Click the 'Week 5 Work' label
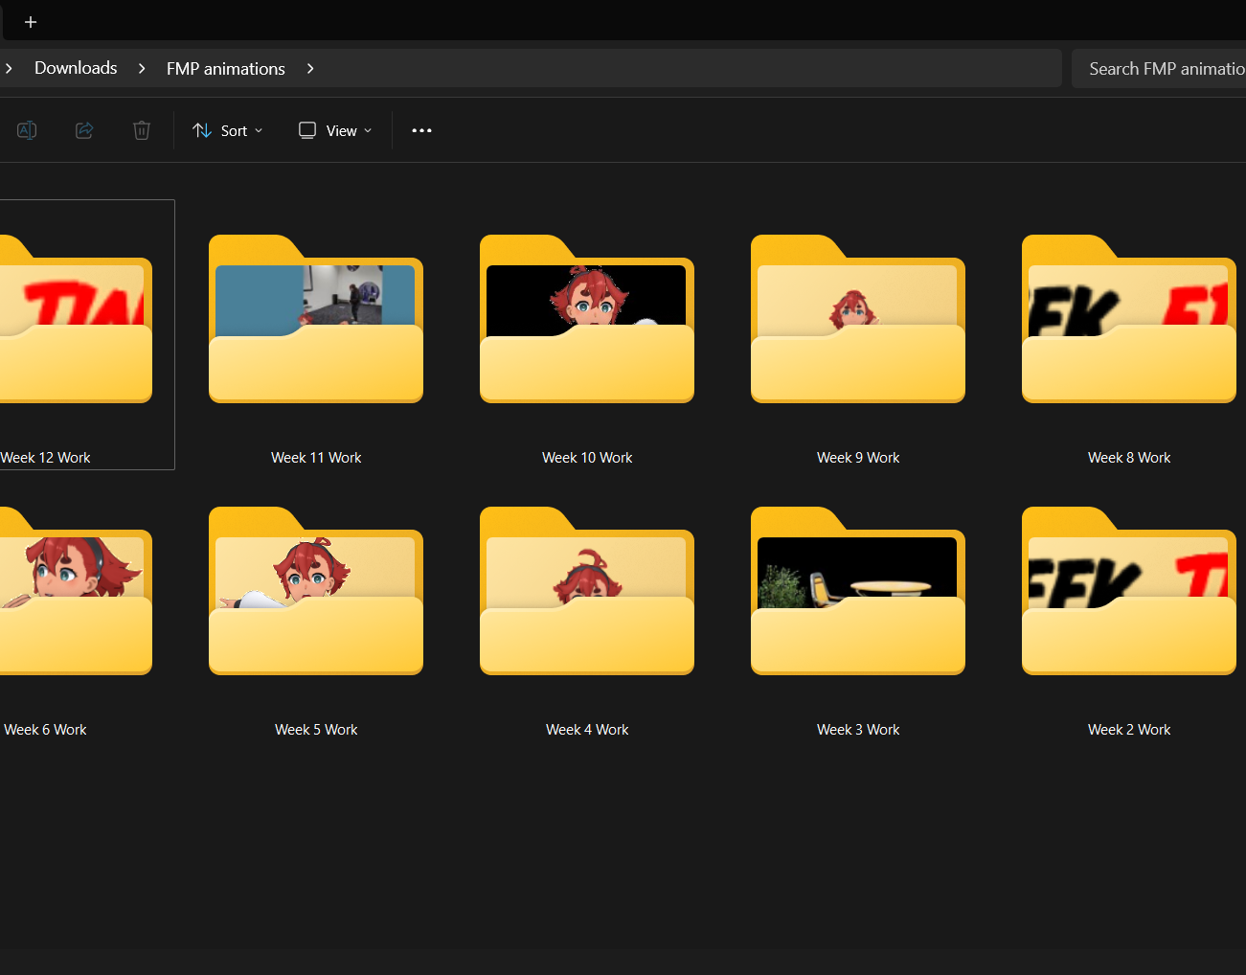The image size is (1246, 975). [316, 730]
